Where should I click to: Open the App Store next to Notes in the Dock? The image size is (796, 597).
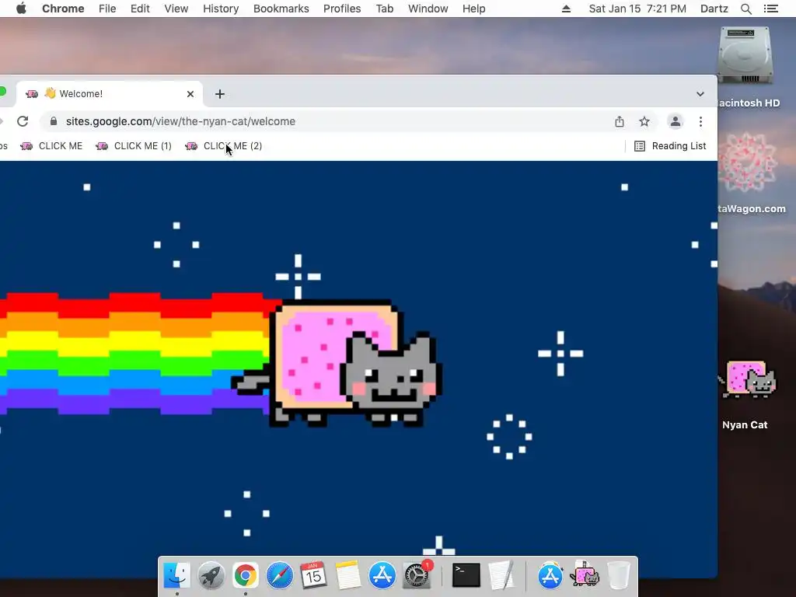pyautogui.click(x=382, y=576)
